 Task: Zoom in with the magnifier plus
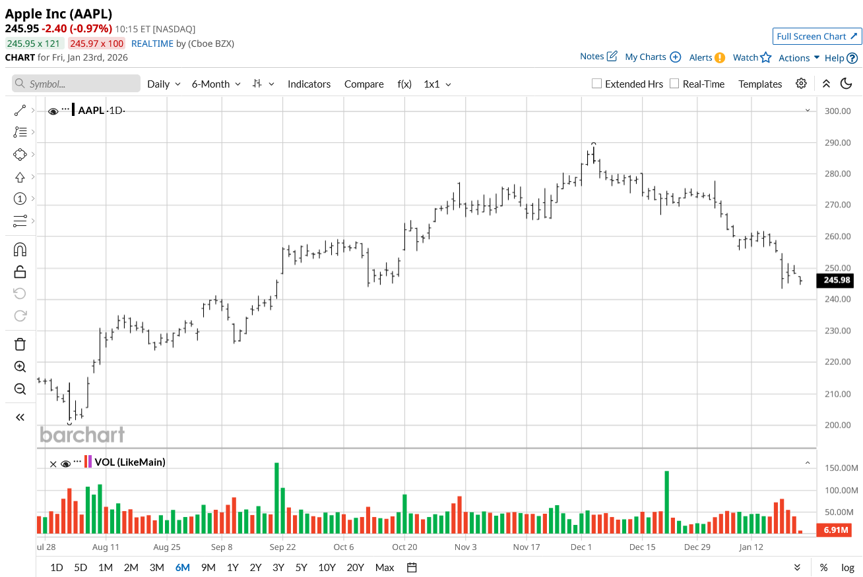[x=20, y=367]
